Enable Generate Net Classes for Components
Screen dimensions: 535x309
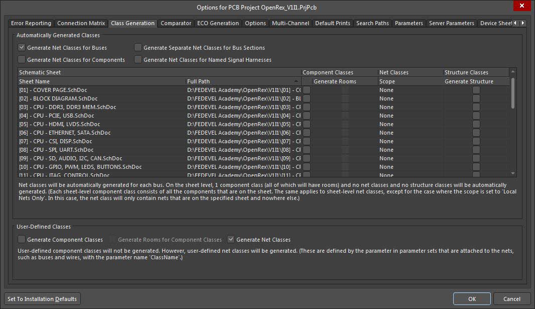pos(22,60)
